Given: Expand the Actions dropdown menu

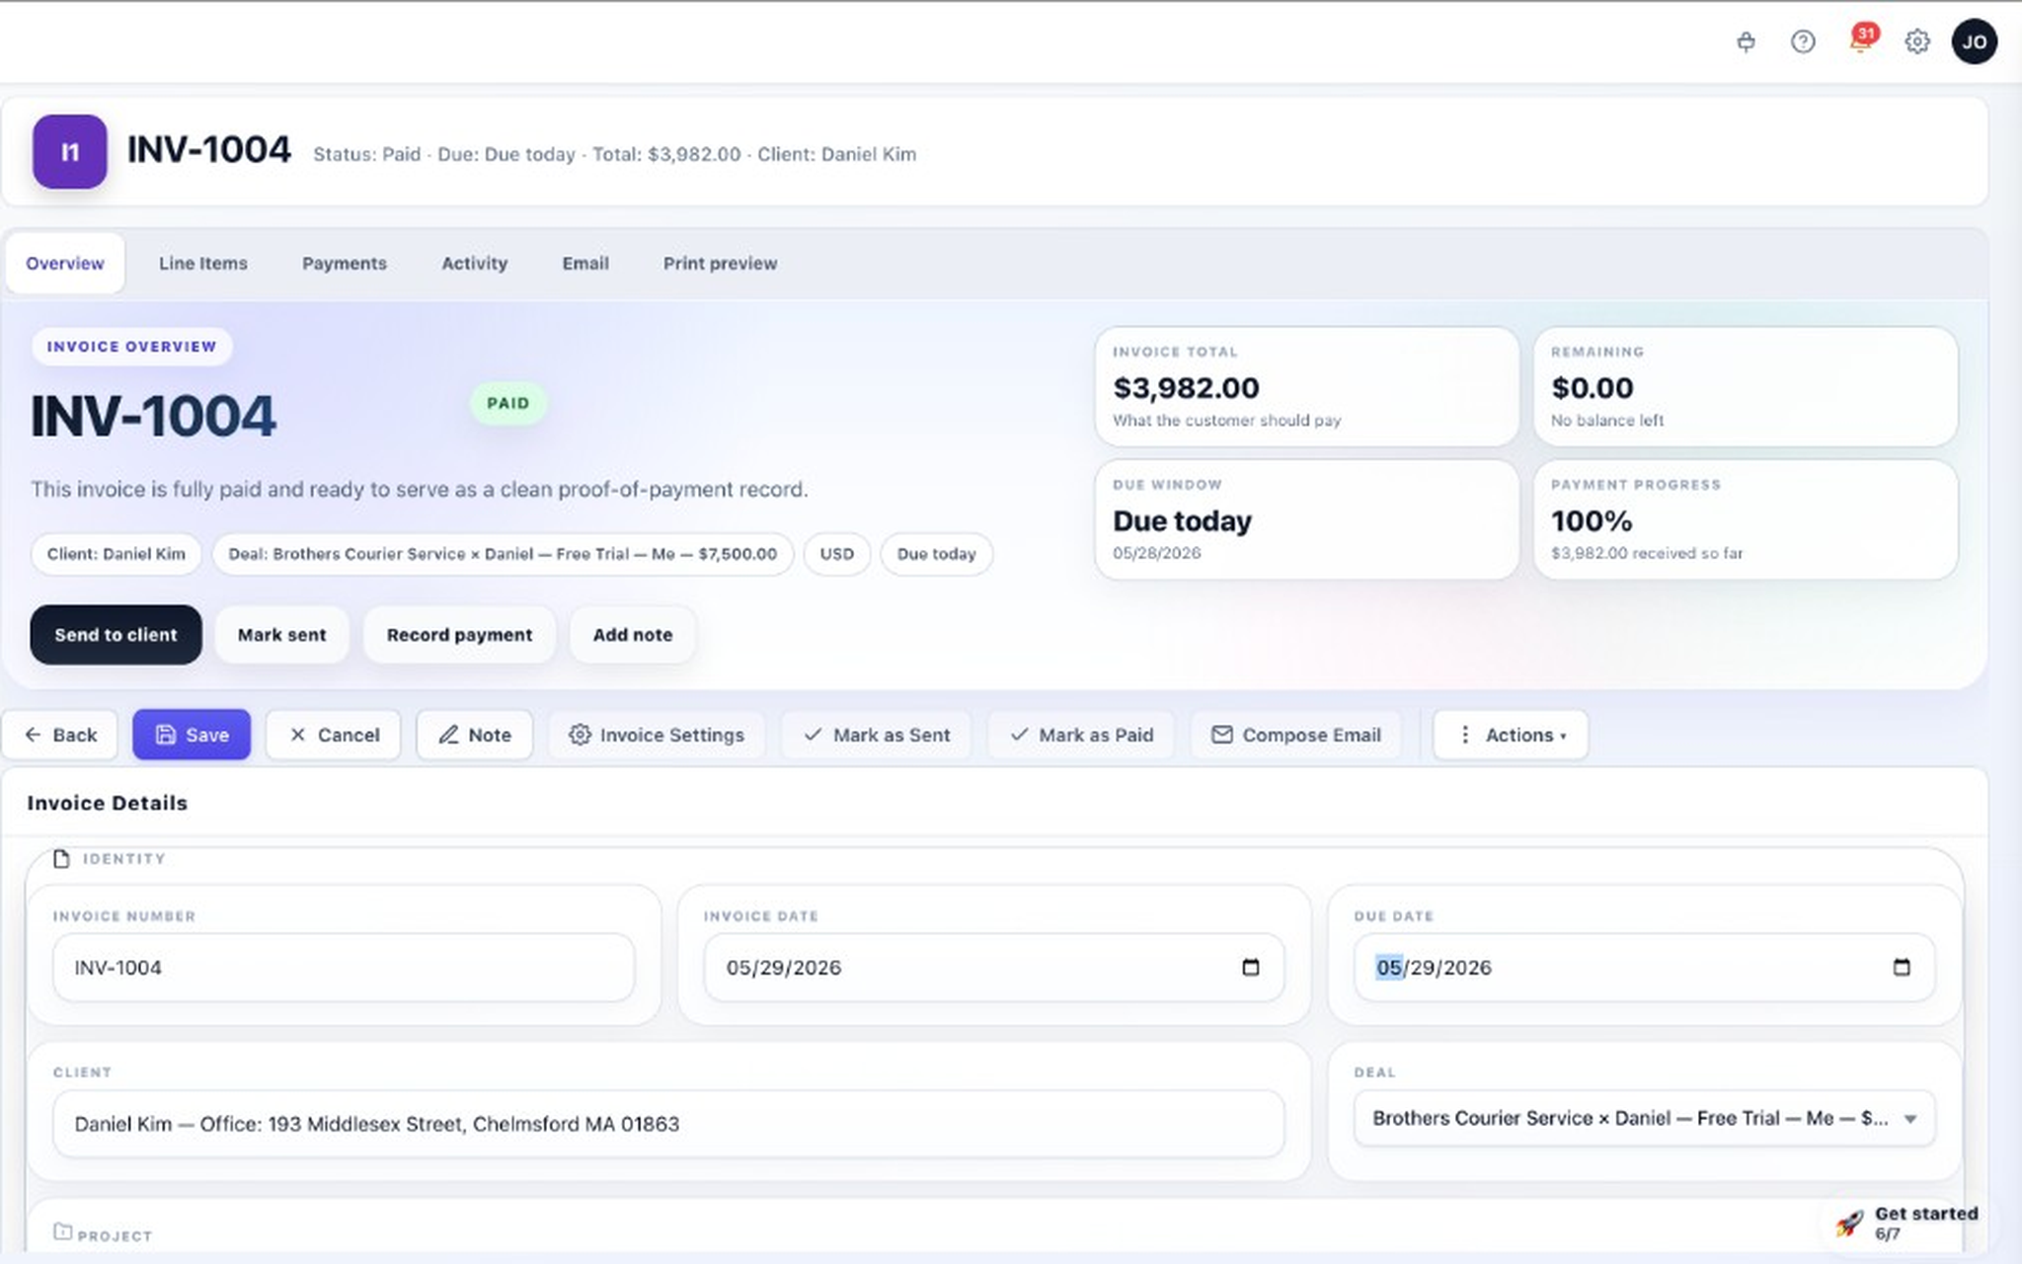Looking at the screenshot, I should click(x=1511, y=735).
